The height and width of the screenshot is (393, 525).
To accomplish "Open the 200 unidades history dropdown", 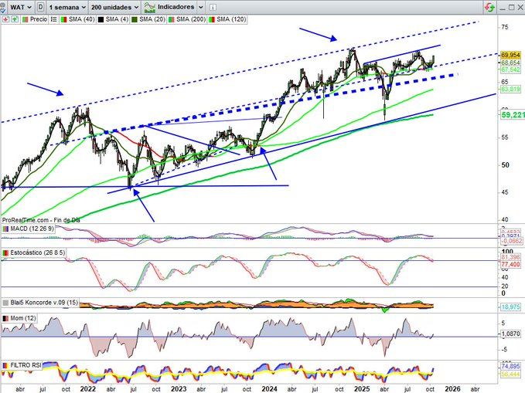I will tap(115, 7).
